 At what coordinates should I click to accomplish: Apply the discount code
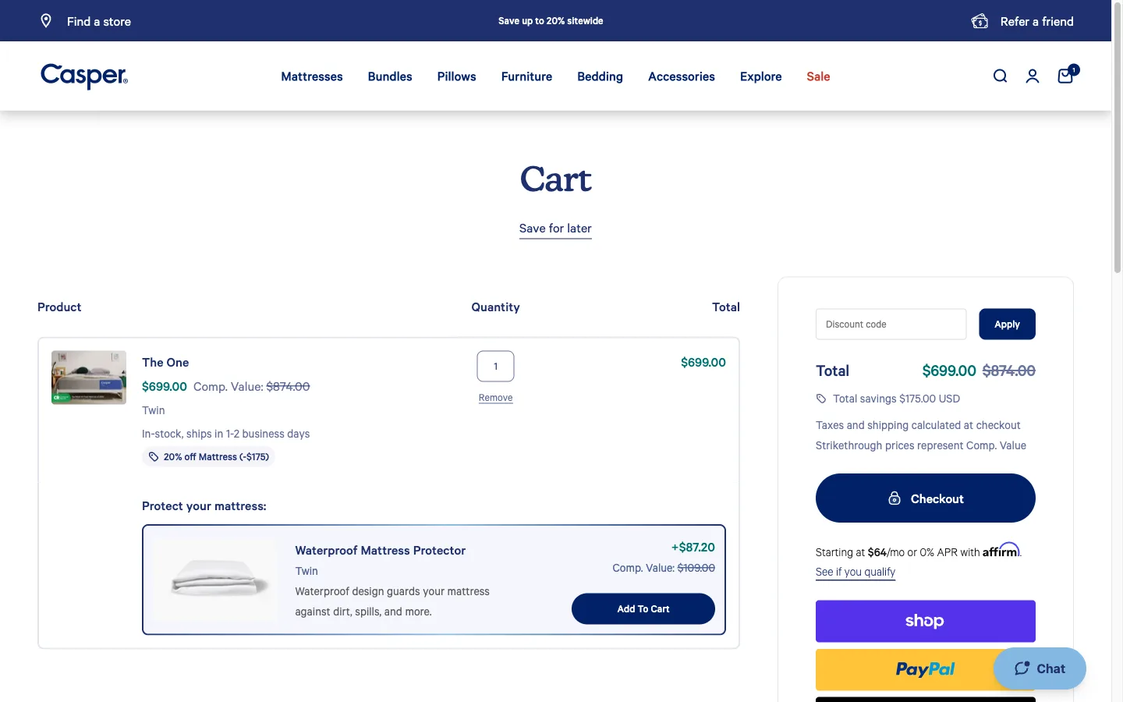[1007, 324]
